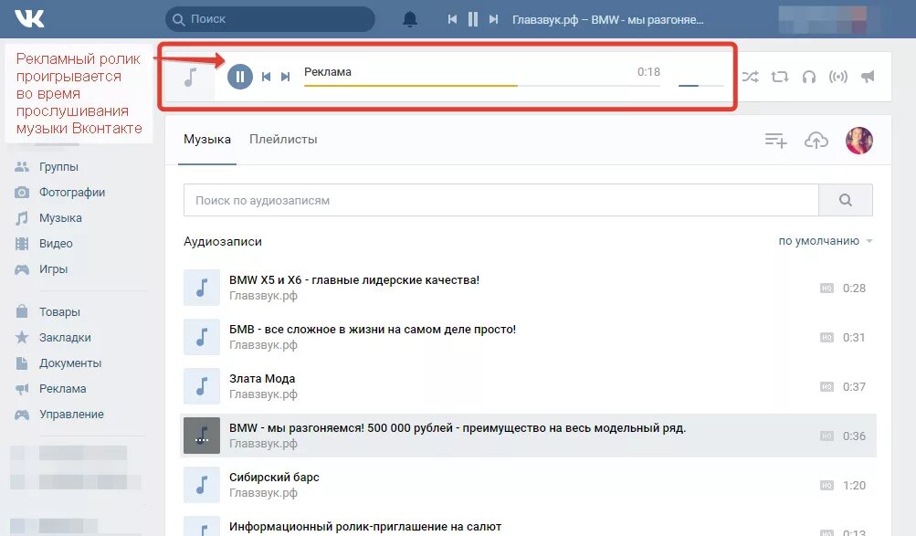Select the Злата Мода track title
This screenshot has height=536, width=916.
pyautogui.click(x=262, y=378)
